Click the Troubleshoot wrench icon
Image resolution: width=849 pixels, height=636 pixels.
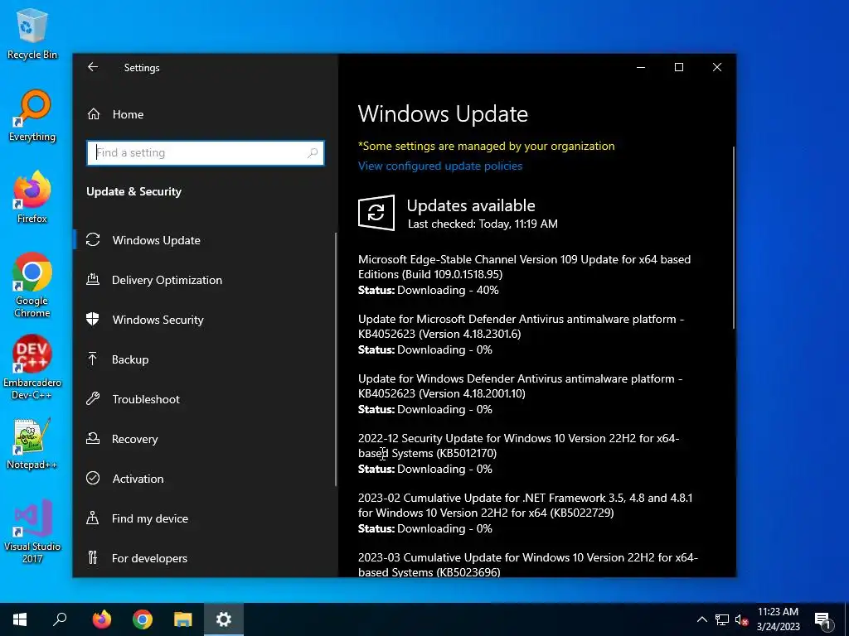[x=93, y=399]
